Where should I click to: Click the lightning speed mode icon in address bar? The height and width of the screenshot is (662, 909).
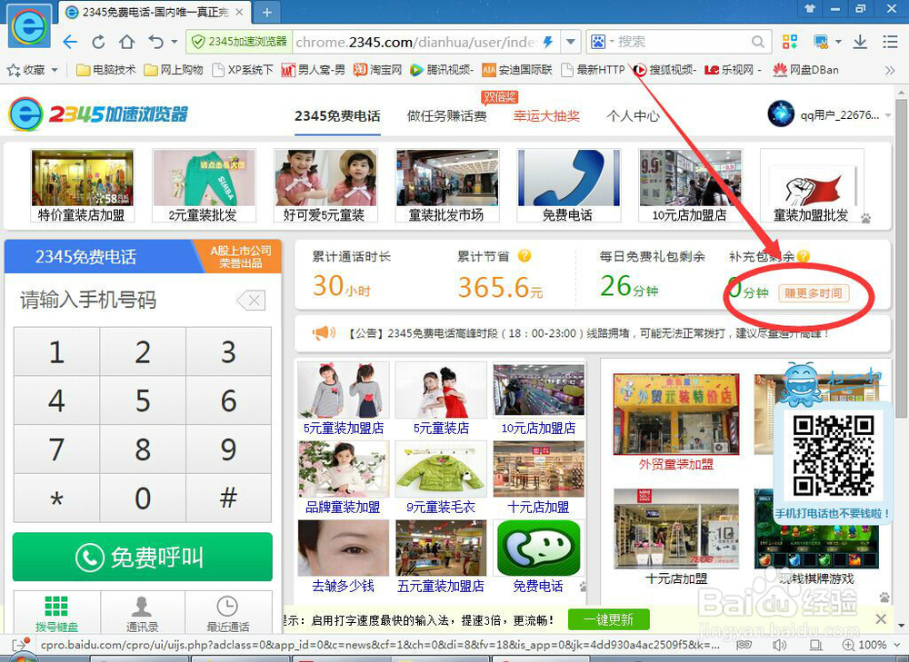pyautogui.click(x=548, y=42)
